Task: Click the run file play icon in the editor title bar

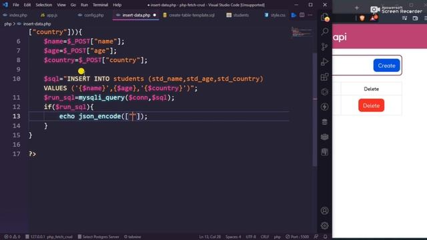Action: coord(294,15)
